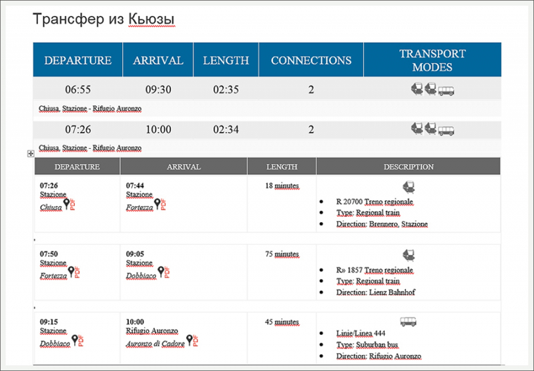Screen dimensions: 534x371
Task: Open Fortezza link under 07:44 arrival
Action: coord(140,208)
